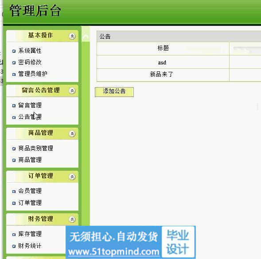
Task: Open 商品管理 sidebar link
Action: (x=30, y=160)
